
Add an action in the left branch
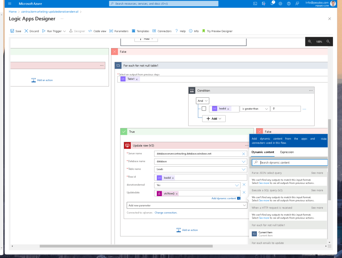[x=42, y=80]
